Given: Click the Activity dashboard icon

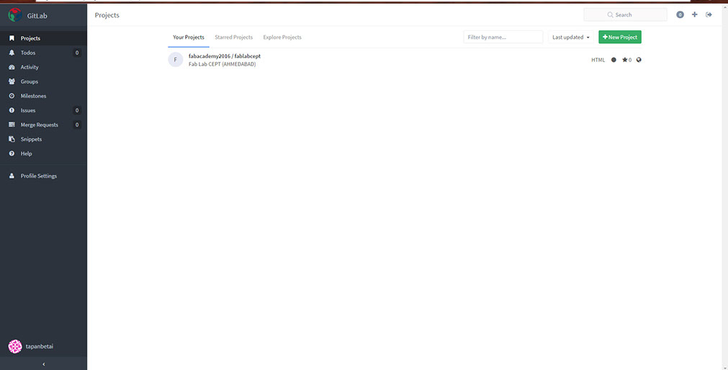Looking at the screenshot, I should tap(12, 67).
